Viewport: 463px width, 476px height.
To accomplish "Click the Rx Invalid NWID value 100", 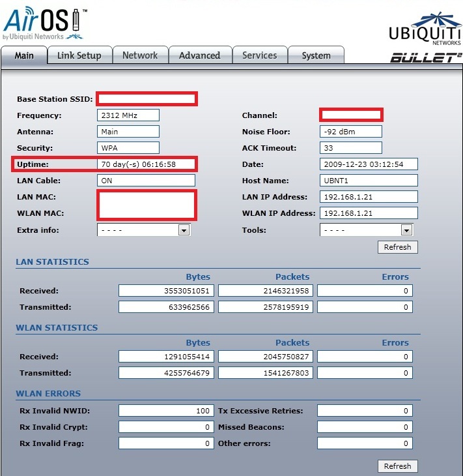I will [x=166, y=411].
